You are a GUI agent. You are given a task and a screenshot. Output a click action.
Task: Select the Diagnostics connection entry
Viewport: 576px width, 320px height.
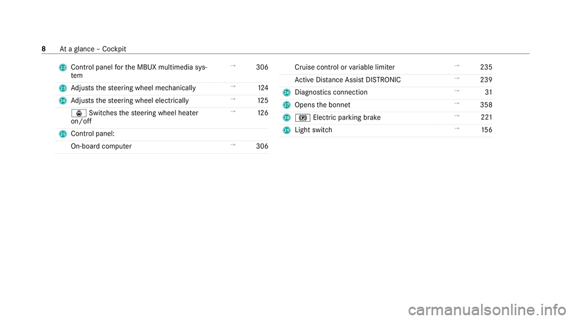click(331, 92)
